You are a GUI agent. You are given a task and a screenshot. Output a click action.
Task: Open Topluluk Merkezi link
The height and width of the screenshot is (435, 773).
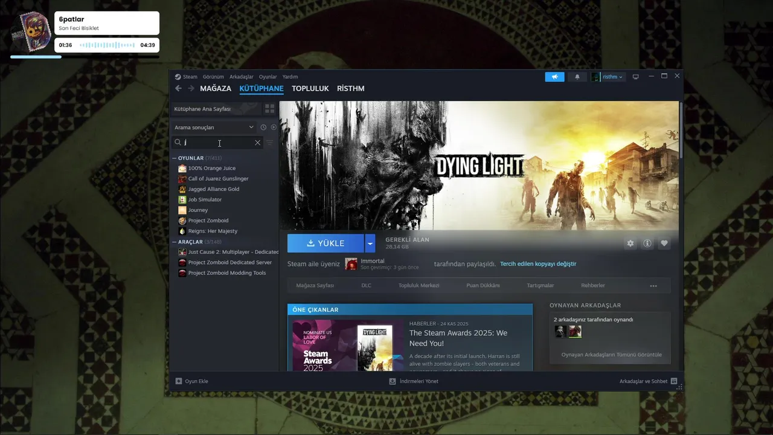pyautogui.click(x=419, y=286)
